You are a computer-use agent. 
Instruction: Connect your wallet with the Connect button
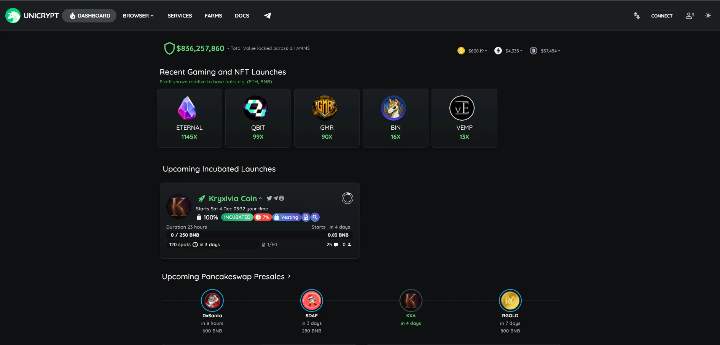pos(662,16)
